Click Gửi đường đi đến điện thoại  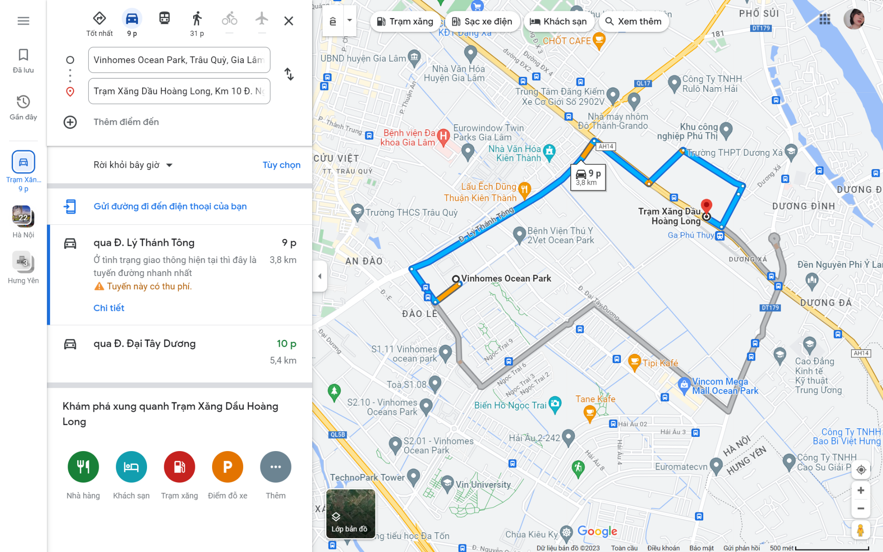170,207
